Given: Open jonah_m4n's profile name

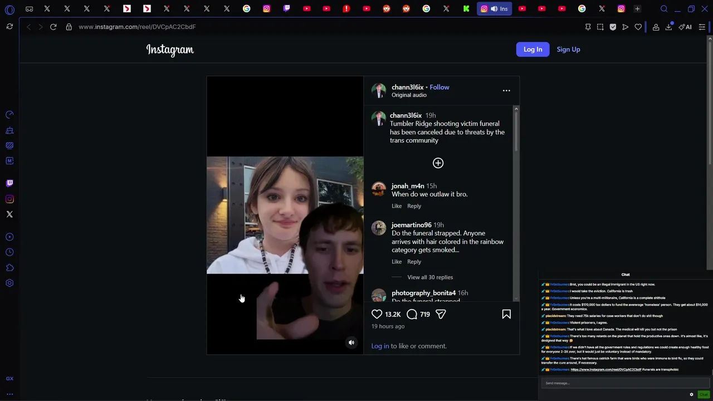Looking at the screenshot, I should pos(408,186).
